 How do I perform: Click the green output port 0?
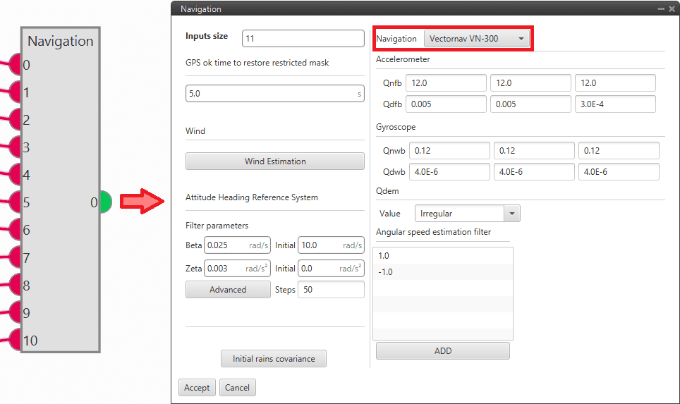point(104,202)
